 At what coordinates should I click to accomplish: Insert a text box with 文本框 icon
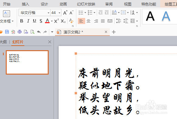point(6,14)
